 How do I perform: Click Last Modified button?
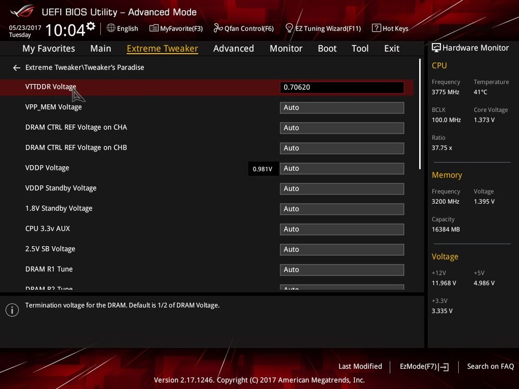pyautogui.click(x=360, y=366)
